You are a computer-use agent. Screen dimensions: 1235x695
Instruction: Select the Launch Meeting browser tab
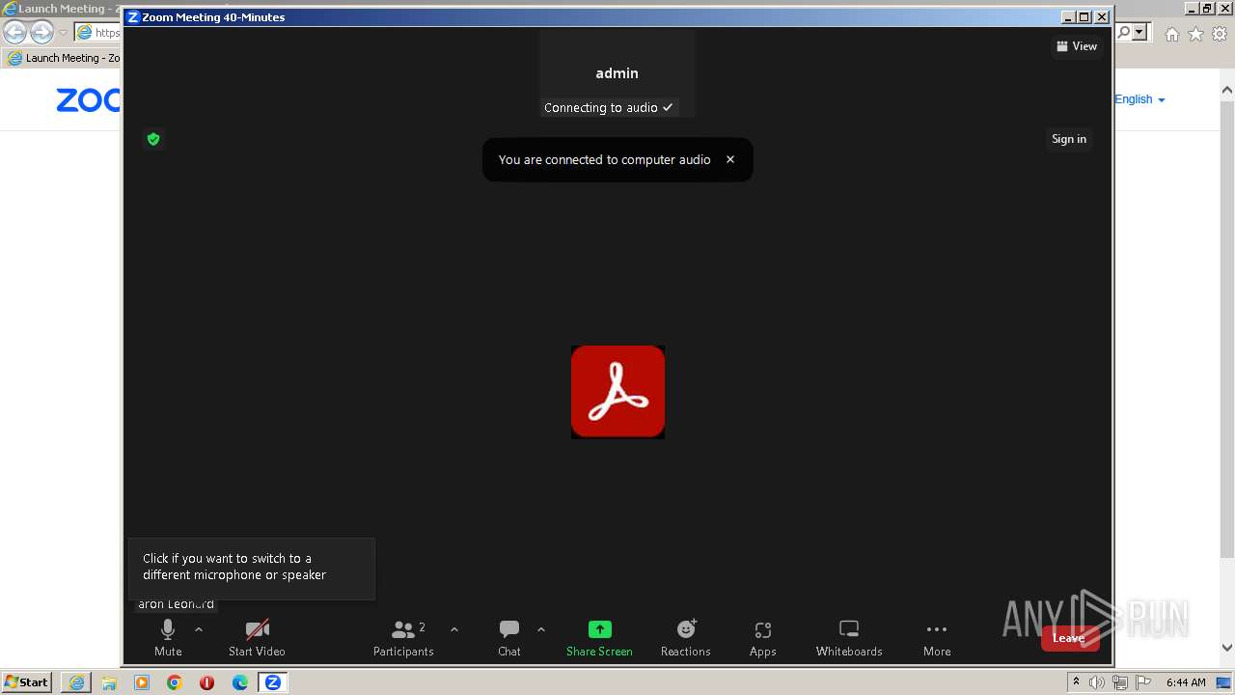click(x=64, y=58)
